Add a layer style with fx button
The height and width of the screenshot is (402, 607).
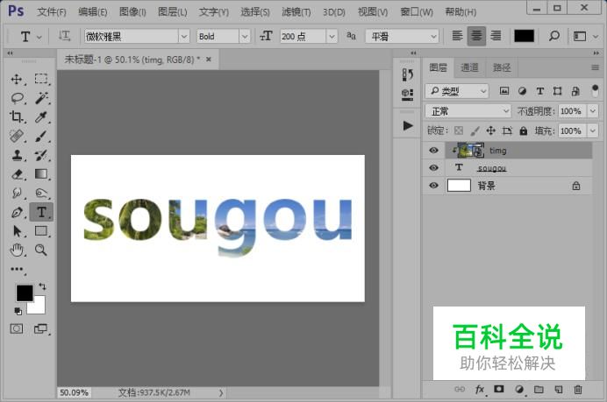(480, 389)
